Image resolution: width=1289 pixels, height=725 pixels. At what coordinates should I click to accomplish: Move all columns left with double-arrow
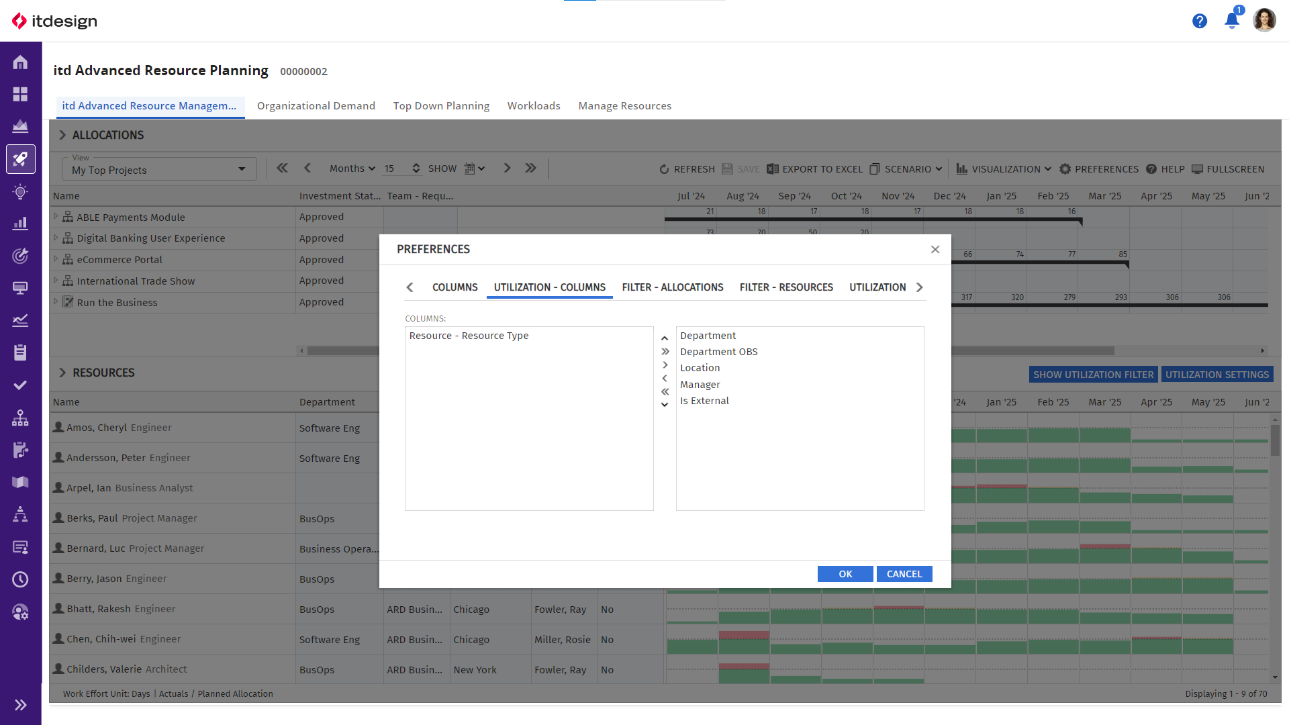coord(665,392)
